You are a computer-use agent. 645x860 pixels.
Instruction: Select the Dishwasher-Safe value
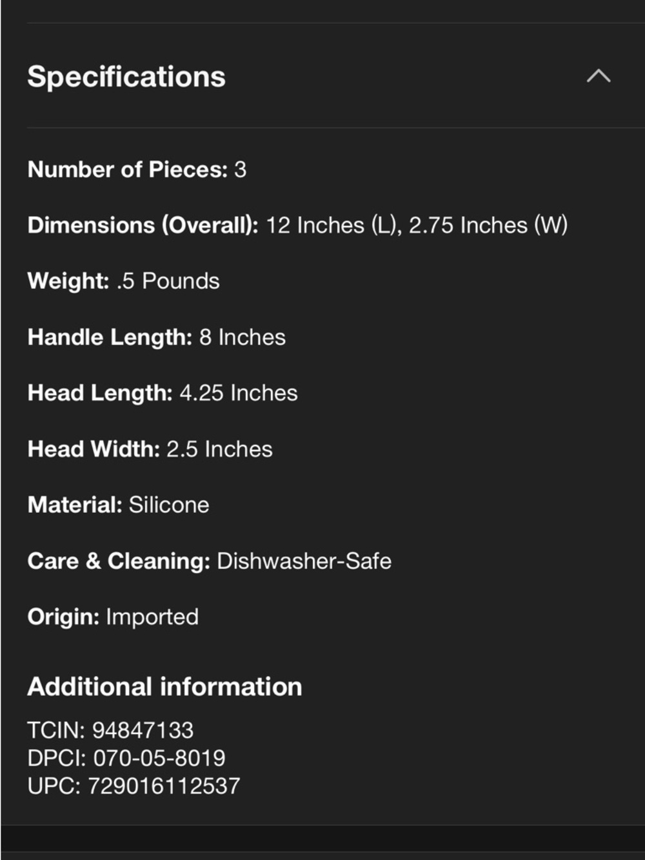tap(304, 561)
